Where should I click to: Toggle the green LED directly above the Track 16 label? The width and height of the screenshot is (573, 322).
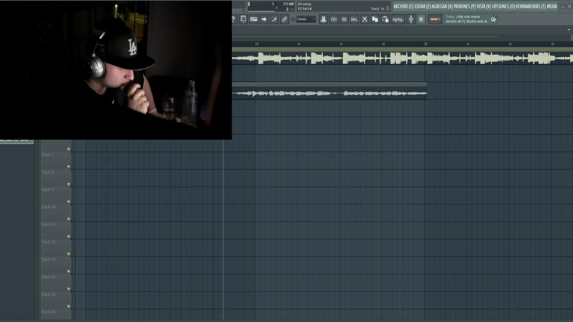[x=68, y=306]
